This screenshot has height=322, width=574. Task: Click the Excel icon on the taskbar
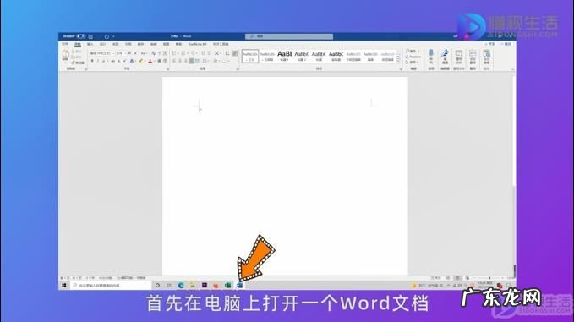[227, 285]
